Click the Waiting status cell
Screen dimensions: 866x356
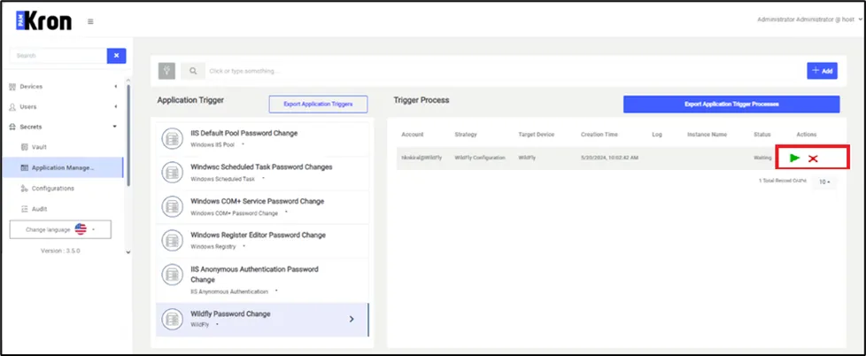(x=762, y=158)
